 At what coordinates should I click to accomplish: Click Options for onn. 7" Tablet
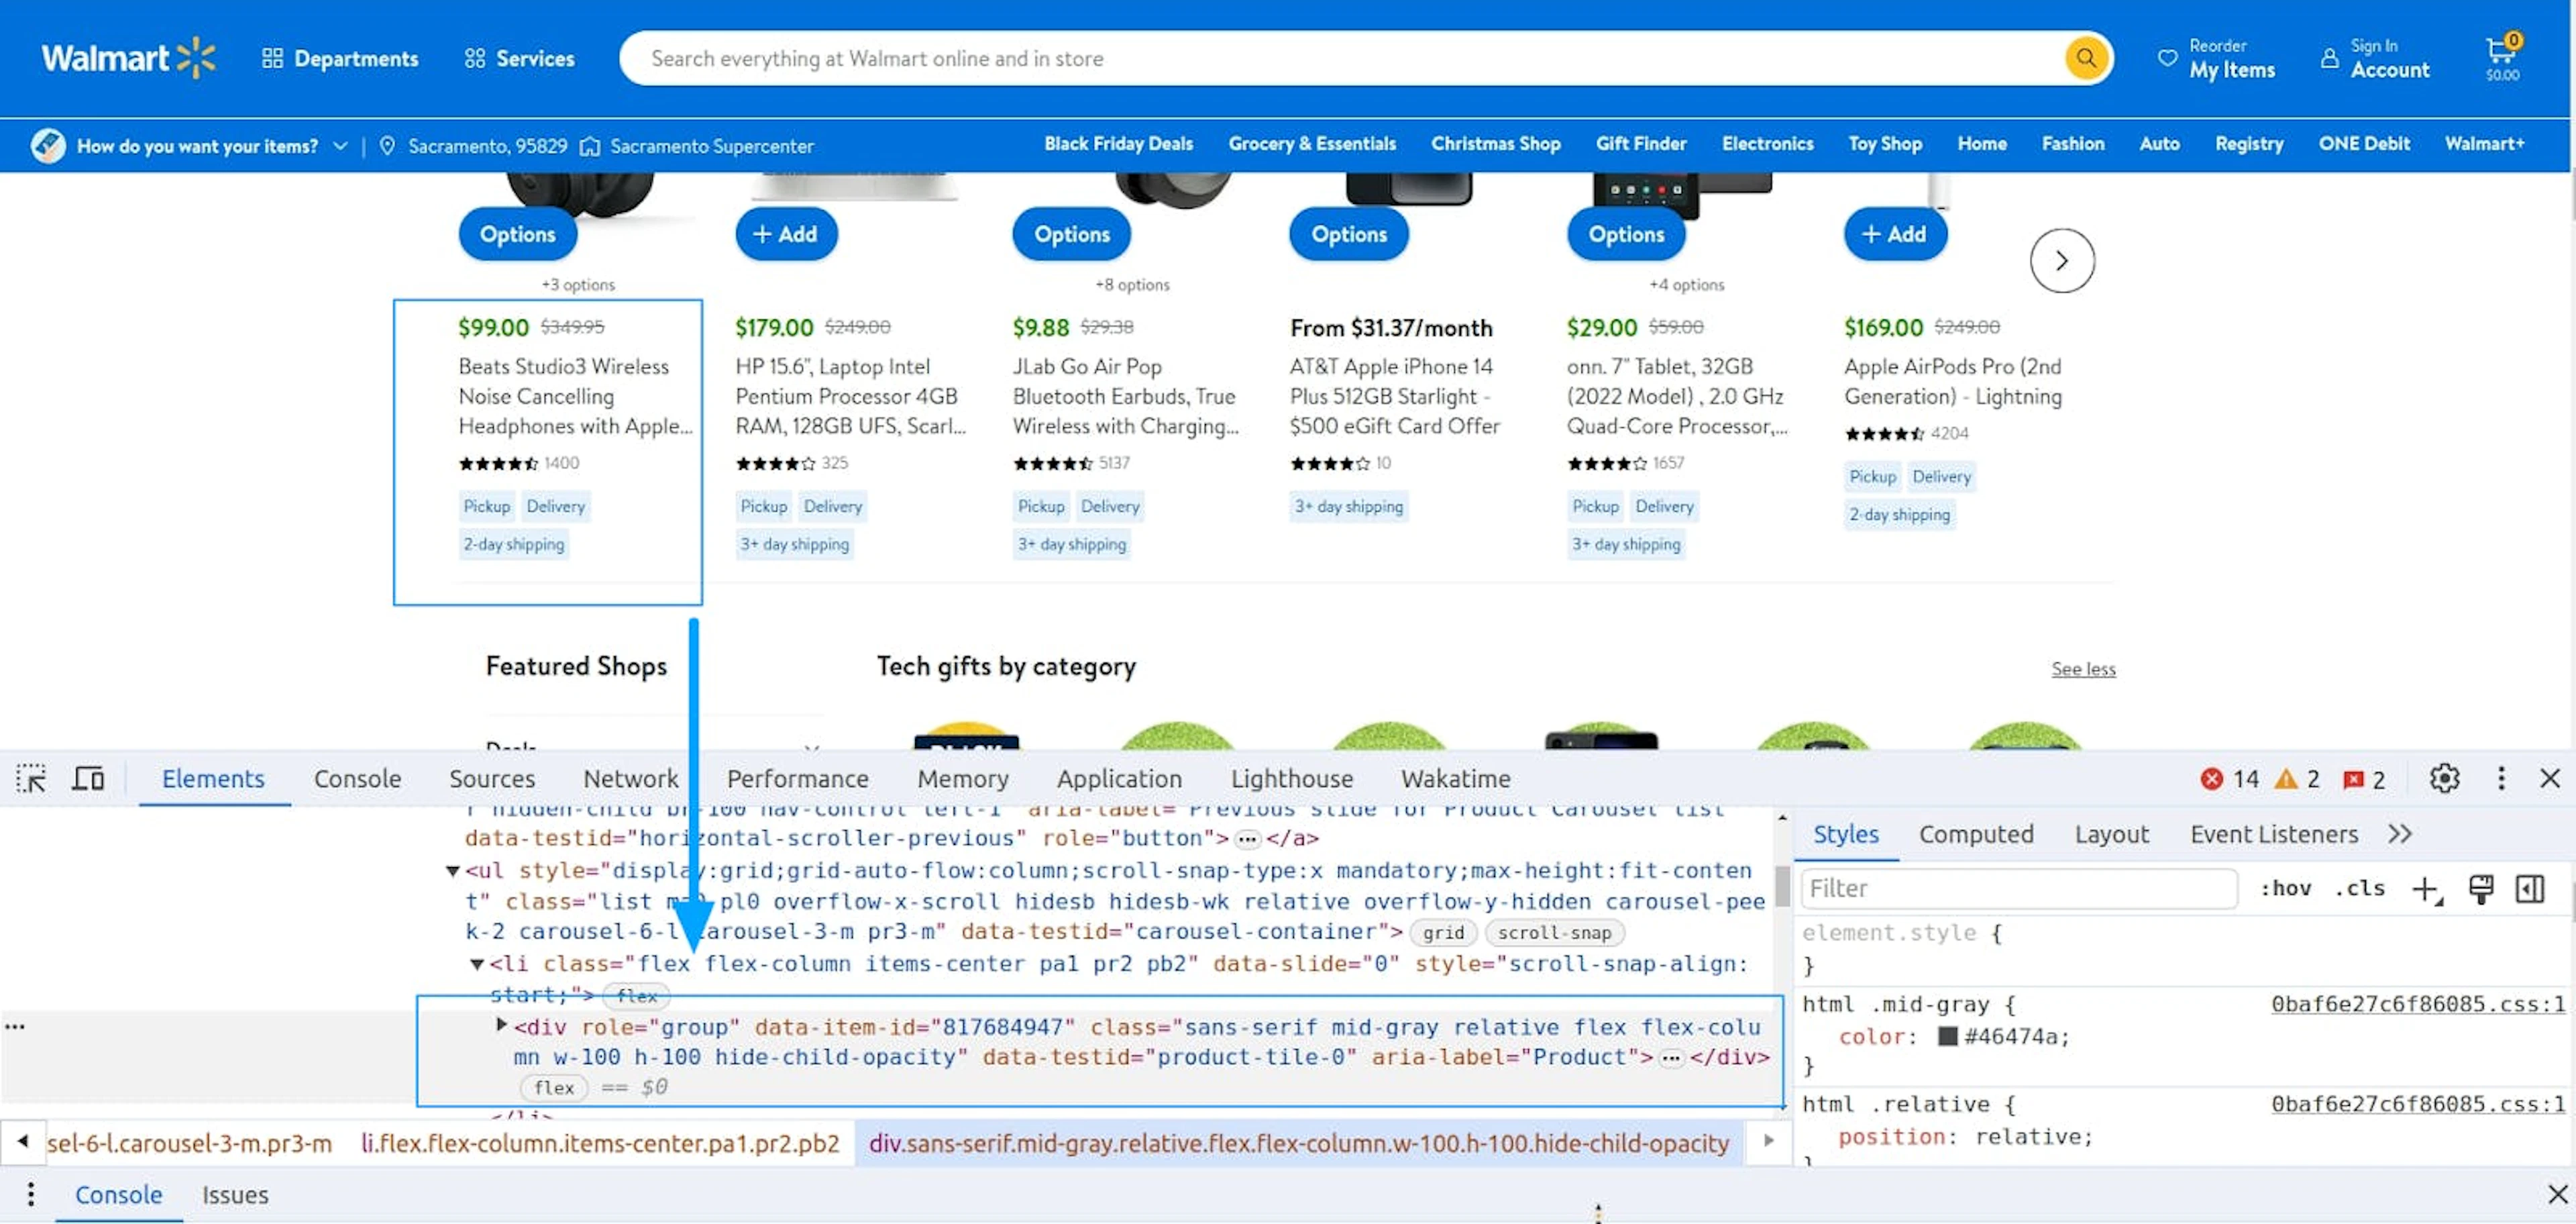click(1626, 234)
